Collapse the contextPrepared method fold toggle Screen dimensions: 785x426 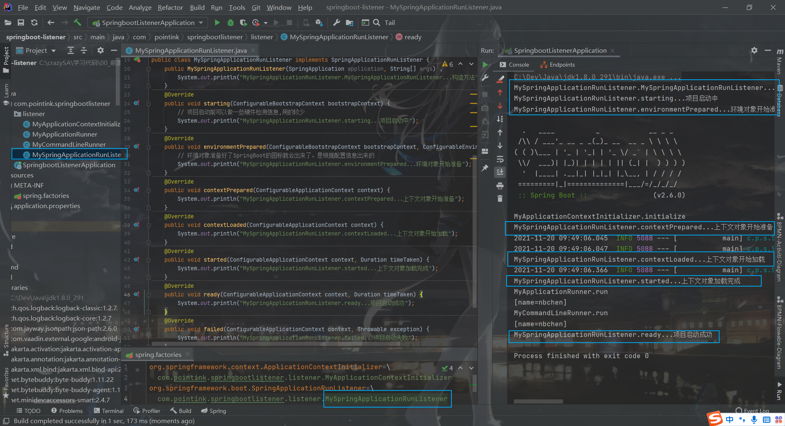149,190
